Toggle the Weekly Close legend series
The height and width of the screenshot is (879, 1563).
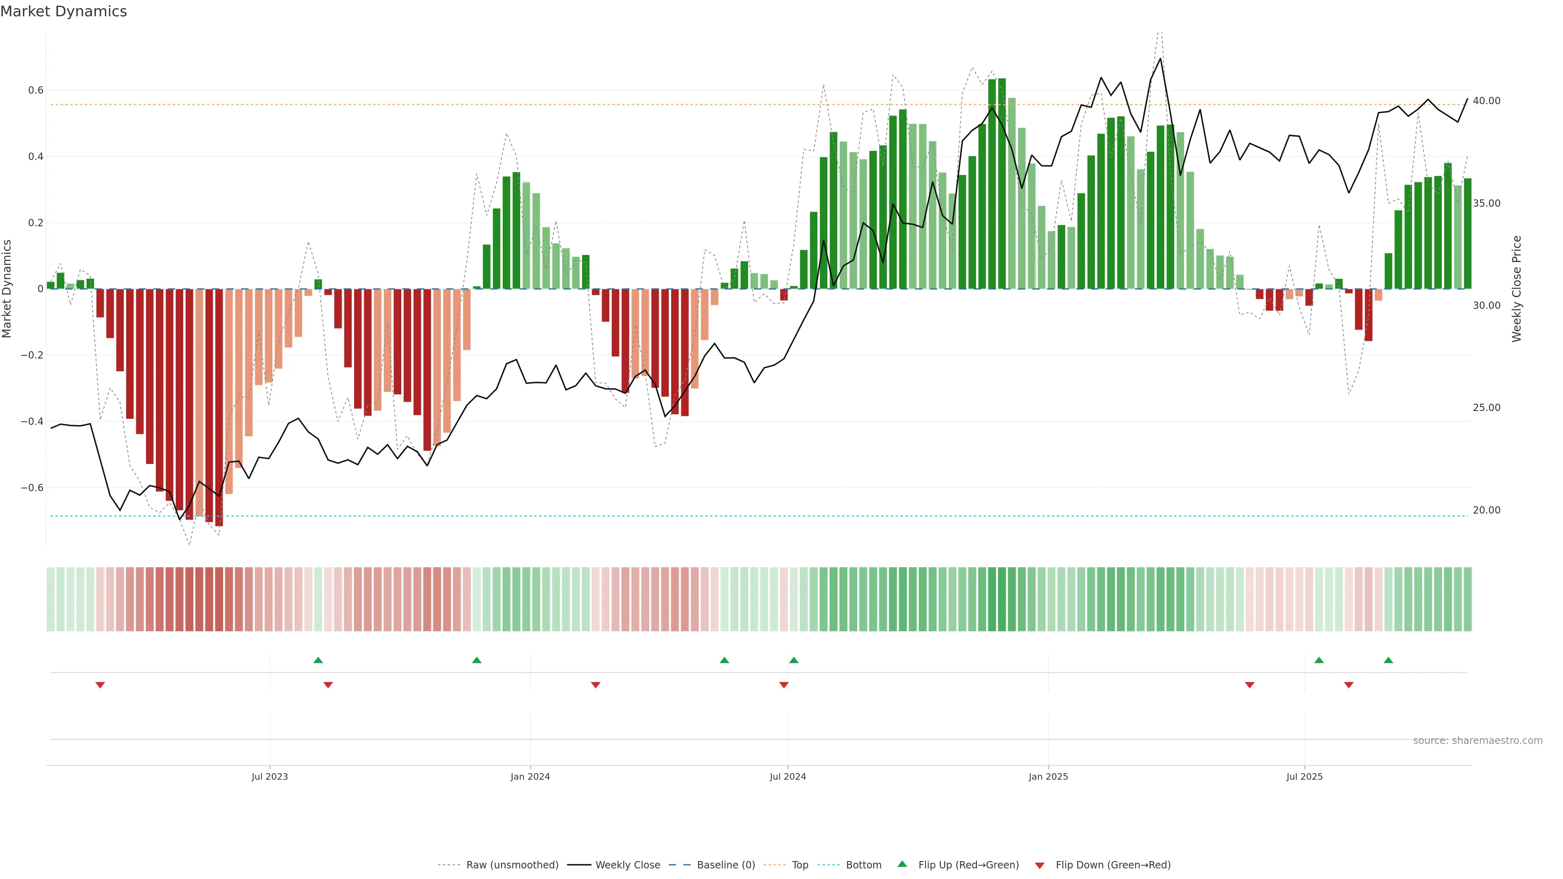(x=627, y=865)
